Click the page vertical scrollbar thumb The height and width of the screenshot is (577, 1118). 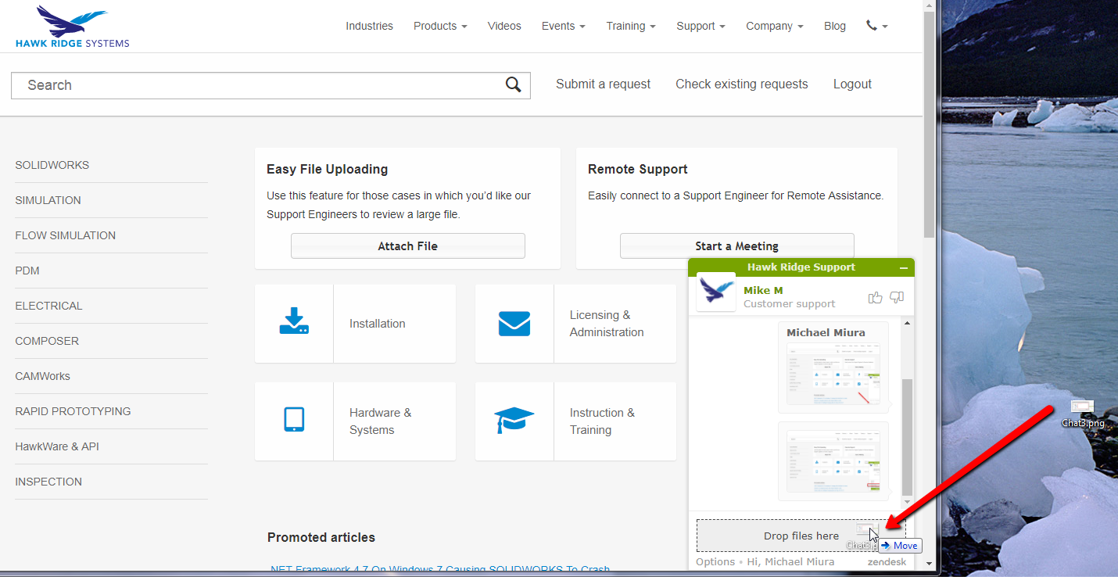coord(929,125)
